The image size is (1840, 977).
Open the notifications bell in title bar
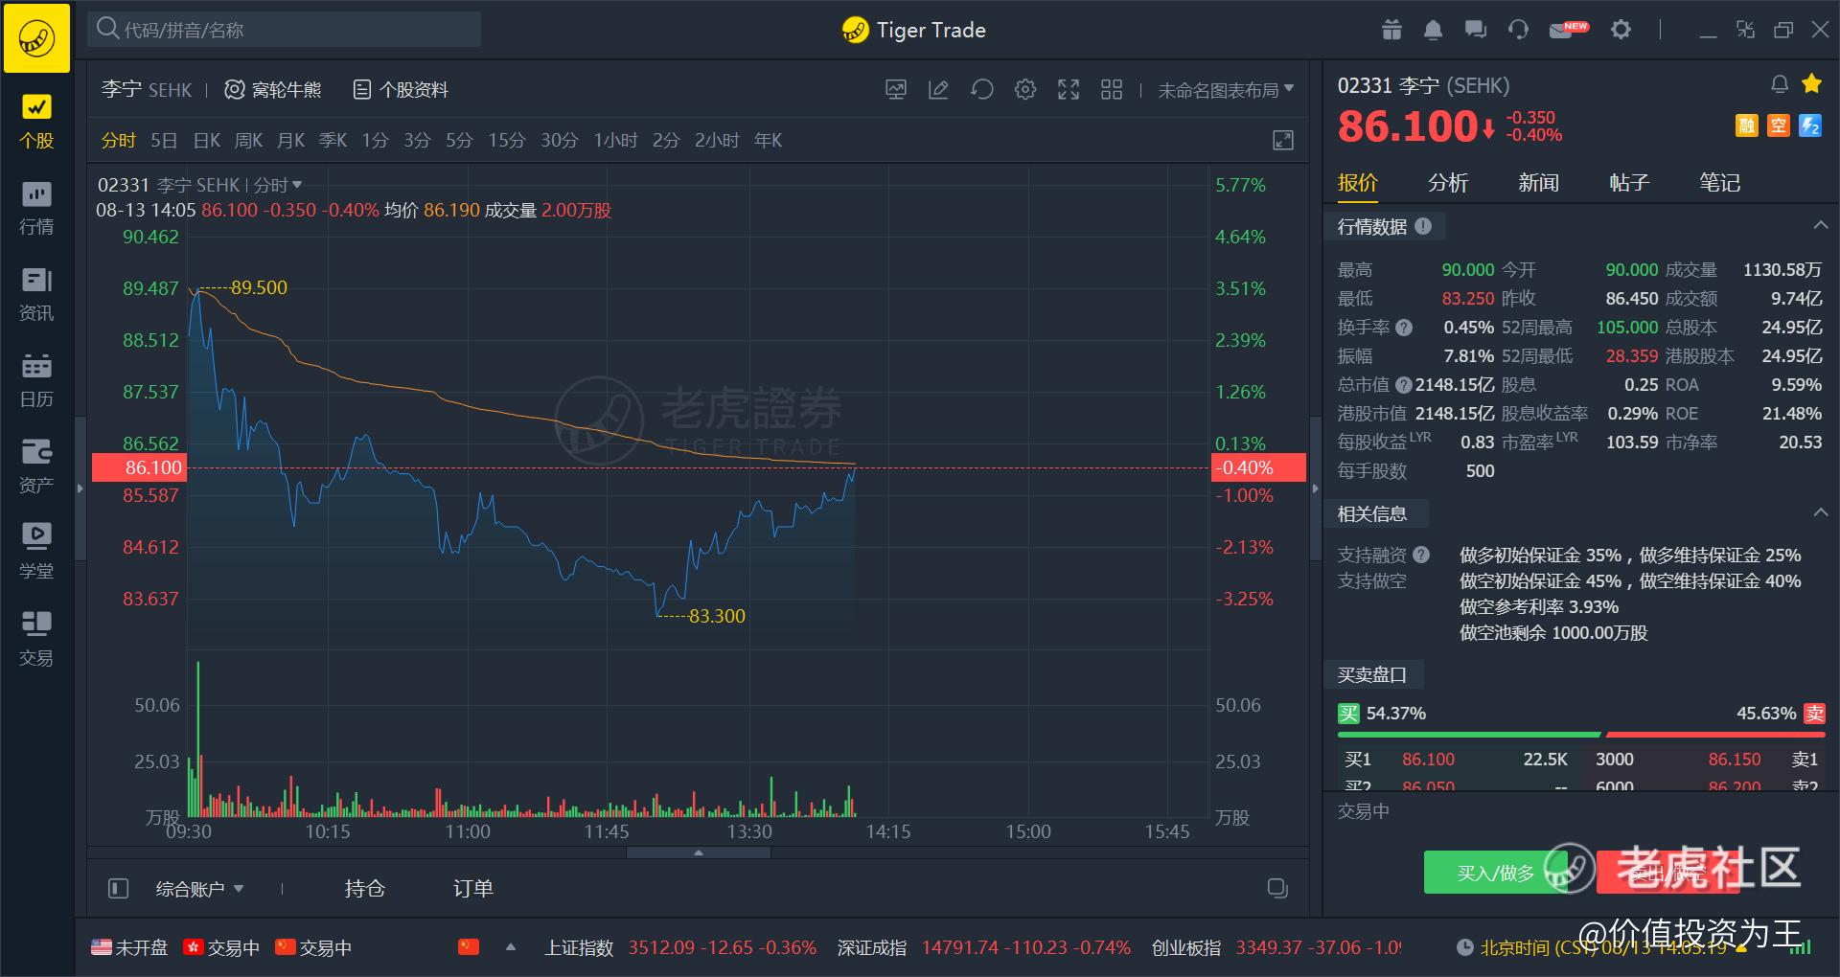[1433, 30]
